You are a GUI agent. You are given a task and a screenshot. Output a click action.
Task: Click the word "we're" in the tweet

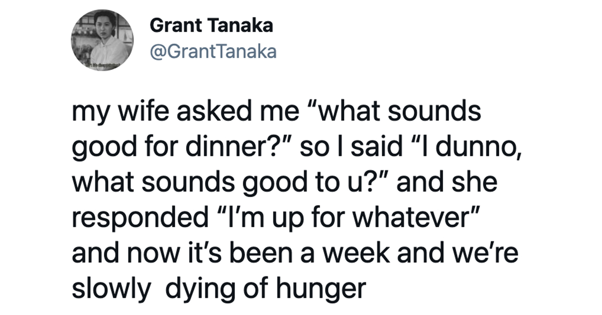point(486,248)
